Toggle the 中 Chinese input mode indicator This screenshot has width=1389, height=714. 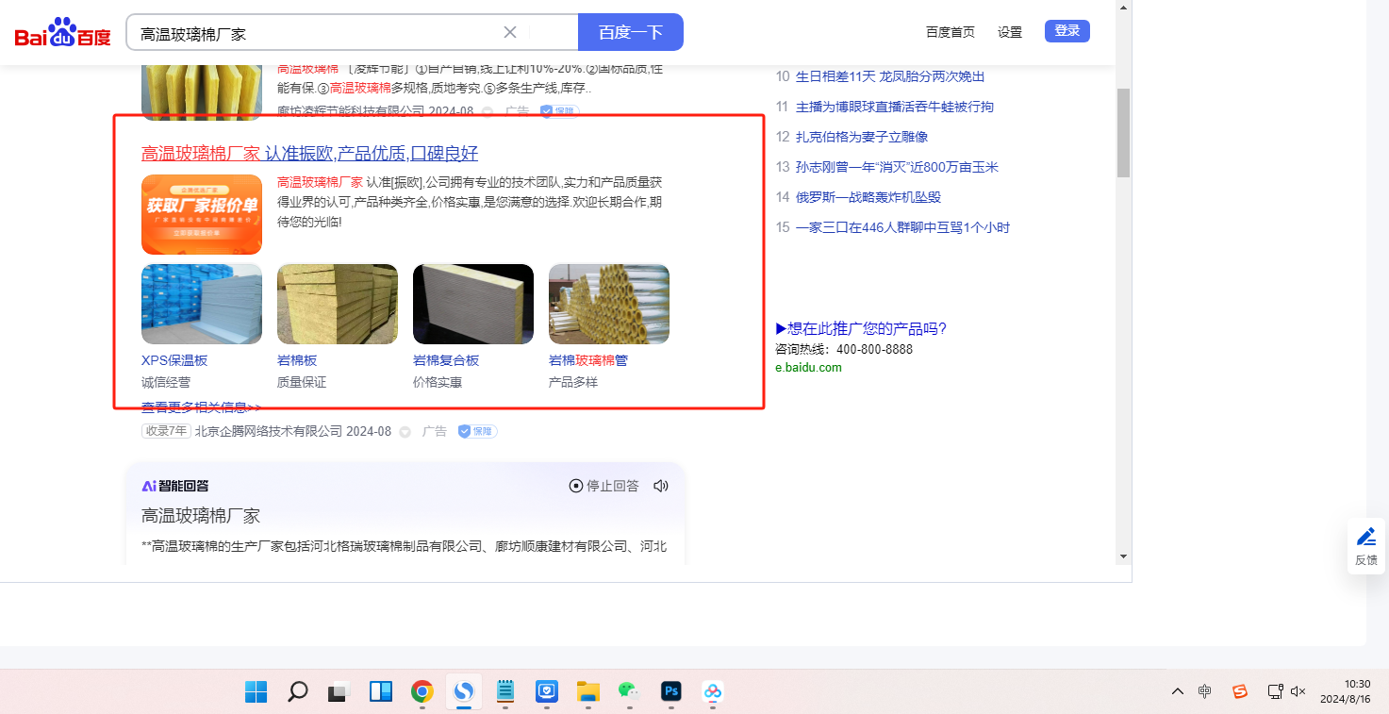(1205, 691)
